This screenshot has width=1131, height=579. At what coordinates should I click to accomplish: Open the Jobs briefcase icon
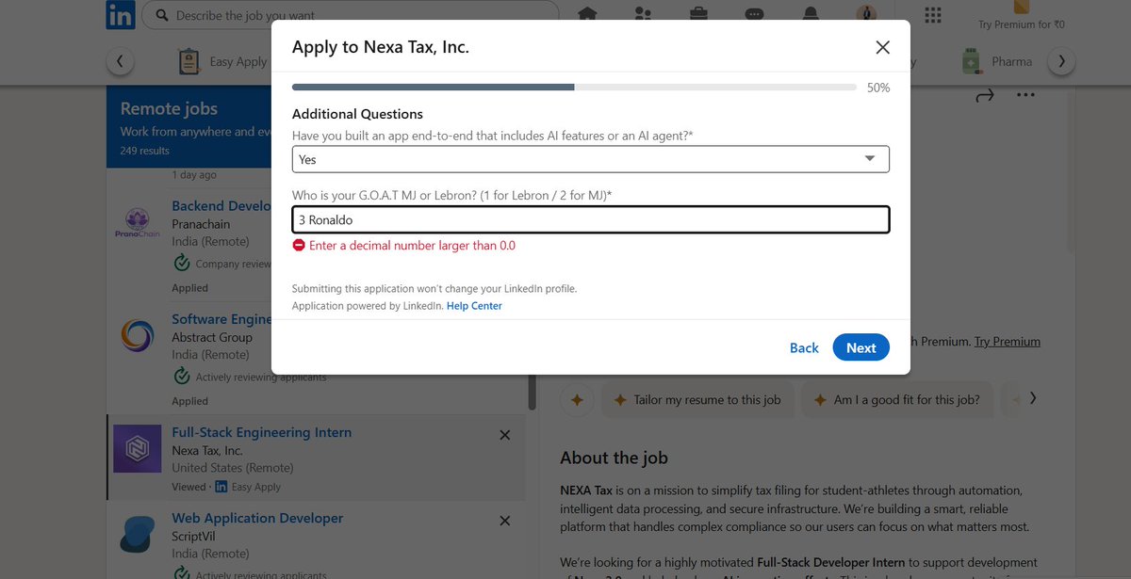pos(699,14)
